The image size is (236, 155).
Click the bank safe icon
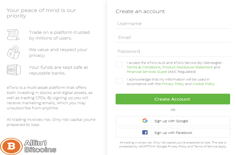click(x=14, y=70)
